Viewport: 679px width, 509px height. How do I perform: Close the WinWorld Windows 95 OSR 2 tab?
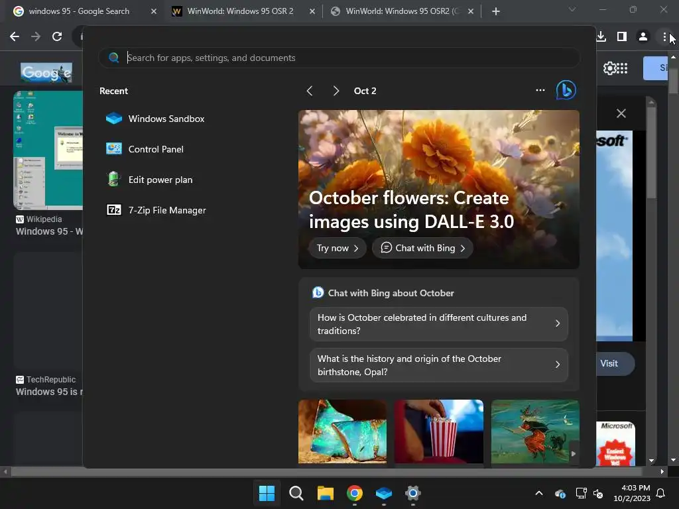(312, 11)
